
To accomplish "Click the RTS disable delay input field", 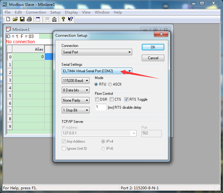I will [101, 107].
